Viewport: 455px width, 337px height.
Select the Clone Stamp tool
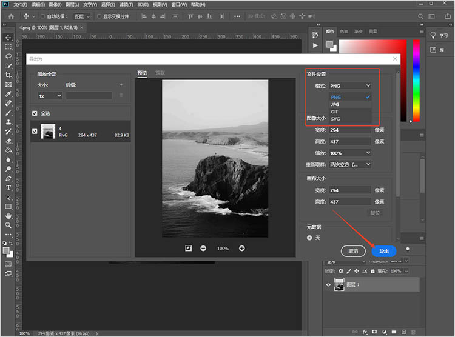click(8, 122)
